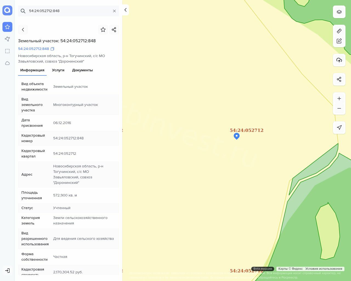Click the cloud upload button on map
351x281 pixels.
point(339,60)
